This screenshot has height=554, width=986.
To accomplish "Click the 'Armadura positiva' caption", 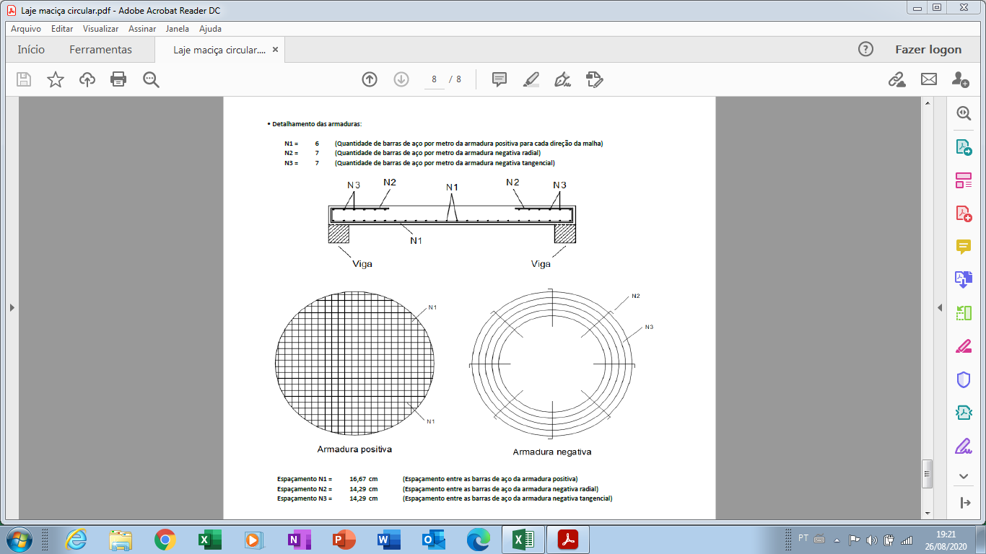I will pos(354,449).
